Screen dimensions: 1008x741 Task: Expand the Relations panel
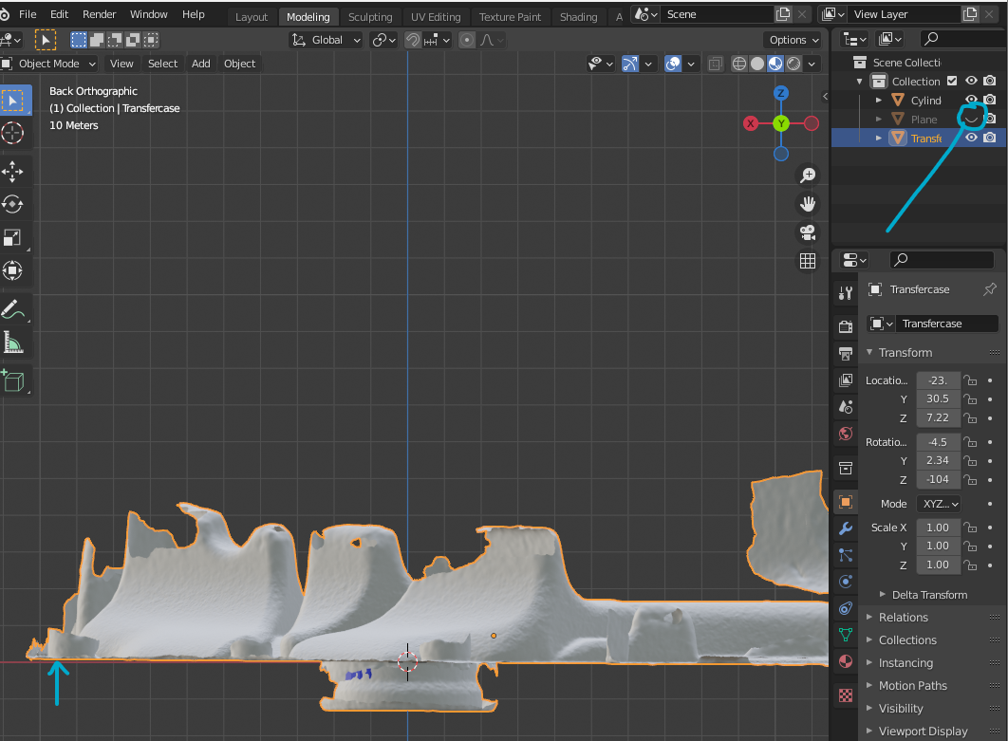[903, 618]
